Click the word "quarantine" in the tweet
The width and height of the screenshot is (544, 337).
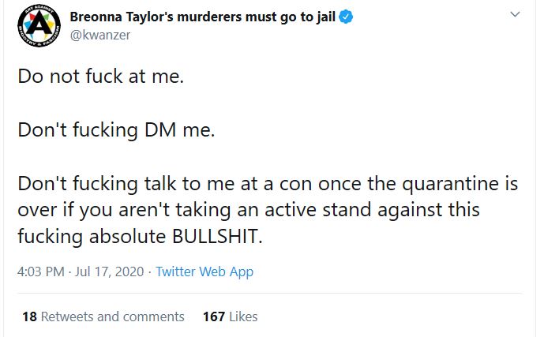click(442, 185)
